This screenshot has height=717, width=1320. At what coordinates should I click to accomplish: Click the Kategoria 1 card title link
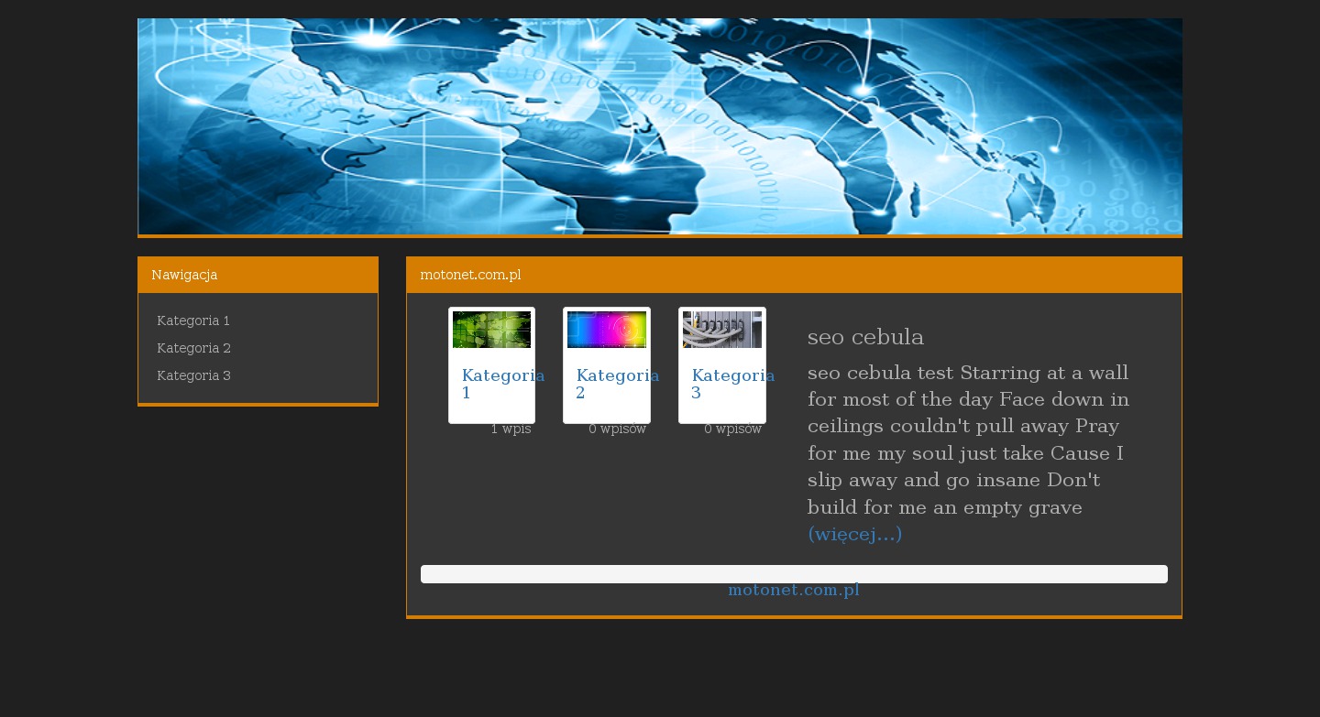pyautogui.click(x=502, y=384)
